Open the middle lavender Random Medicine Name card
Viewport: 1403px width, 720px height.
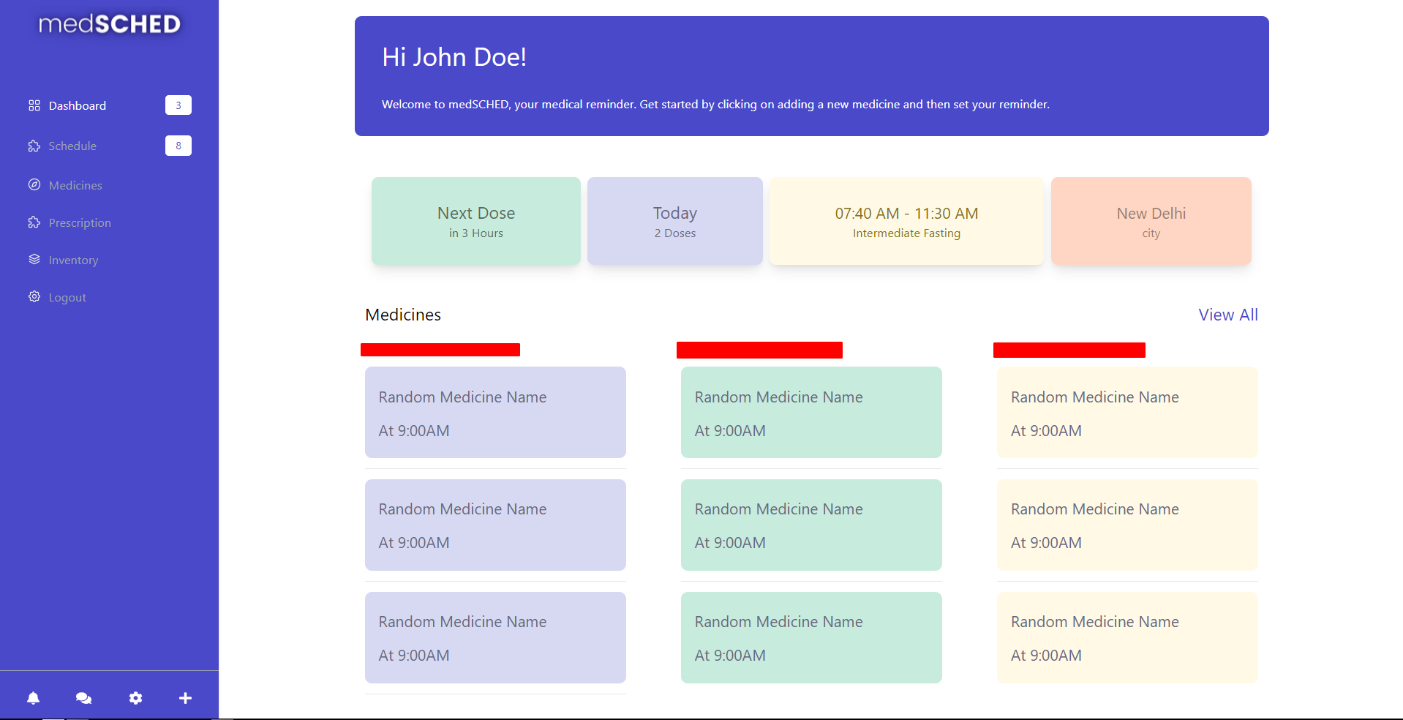pos(495,525)
